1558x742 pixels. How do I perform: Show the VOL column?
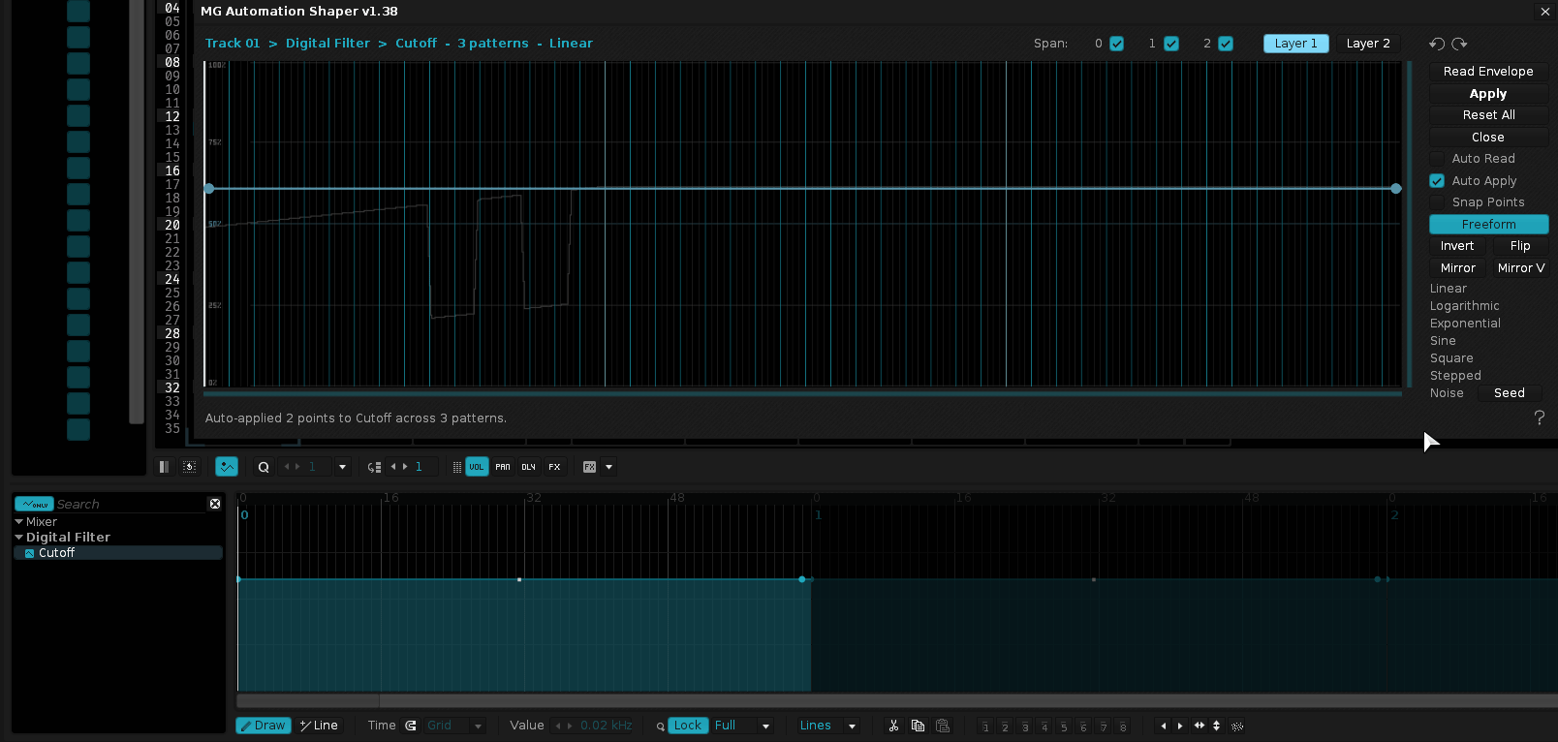click(x=477, y=467)
